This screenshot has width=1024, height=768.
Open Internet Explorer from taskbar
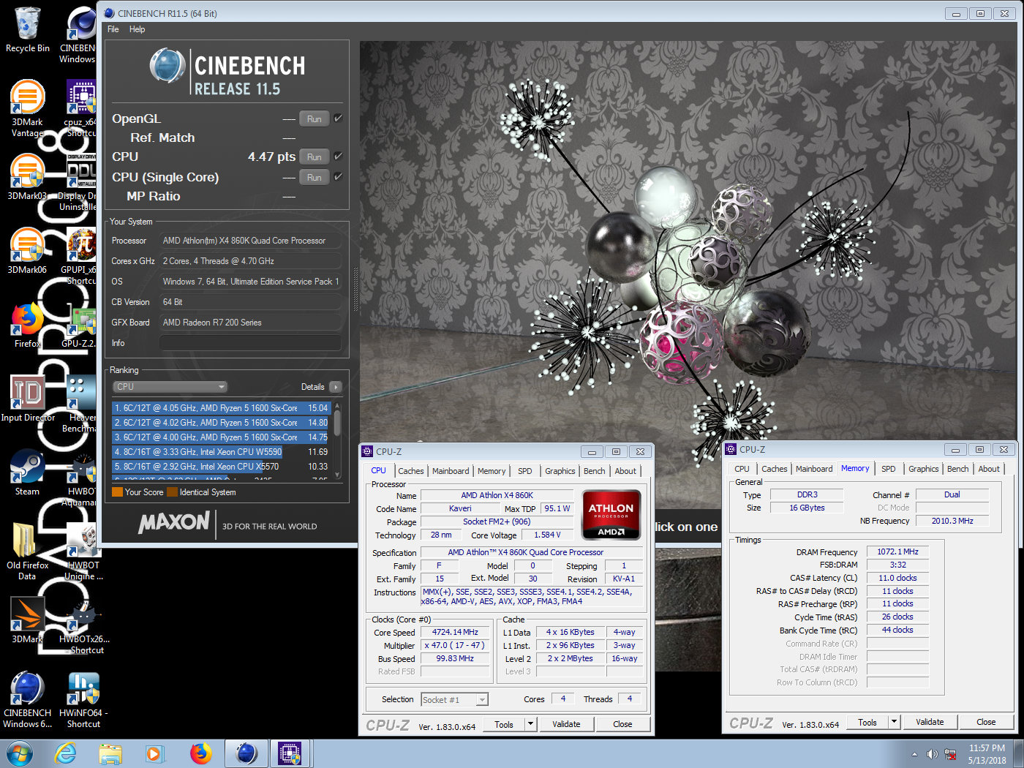pos(66,753)
